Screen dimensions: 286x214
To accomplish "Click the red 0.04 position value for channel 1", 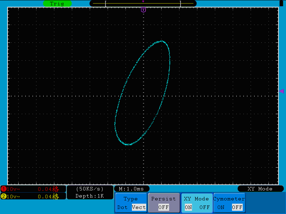I will [x=45, y=189].
